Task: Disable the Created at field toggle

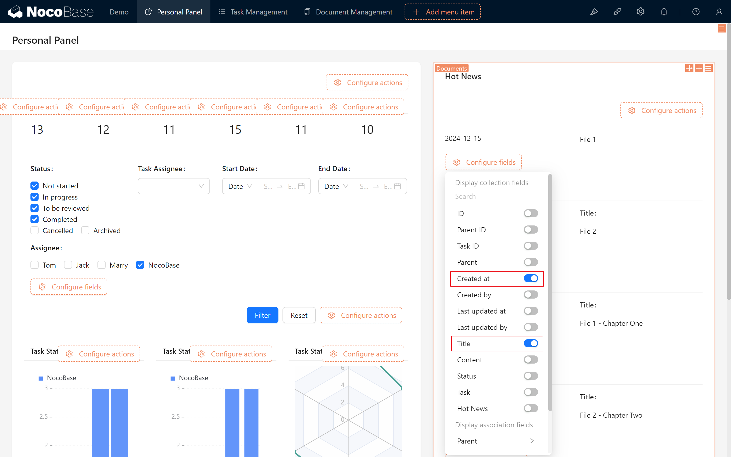Action: click(x=531, y=278)
